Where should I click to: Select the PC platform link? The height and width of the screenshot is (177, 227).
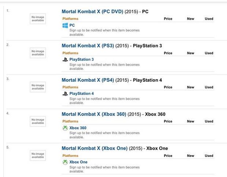72,25
